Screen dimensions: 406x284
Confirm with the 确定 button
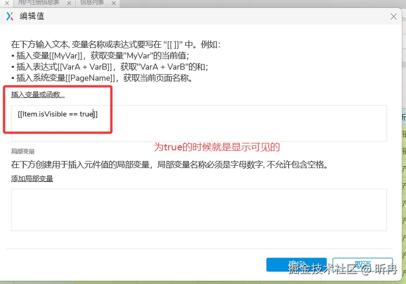pyautogui.click(x=296, y=265)
